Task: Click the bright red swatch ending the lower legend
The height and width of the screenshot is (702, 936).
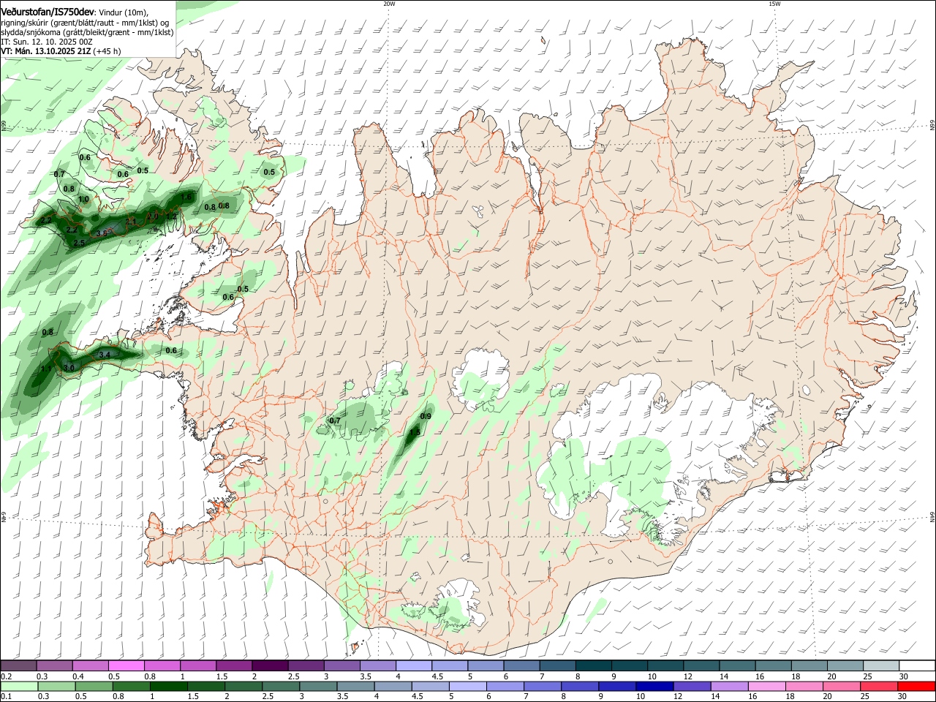Action: tap(918, 686)
